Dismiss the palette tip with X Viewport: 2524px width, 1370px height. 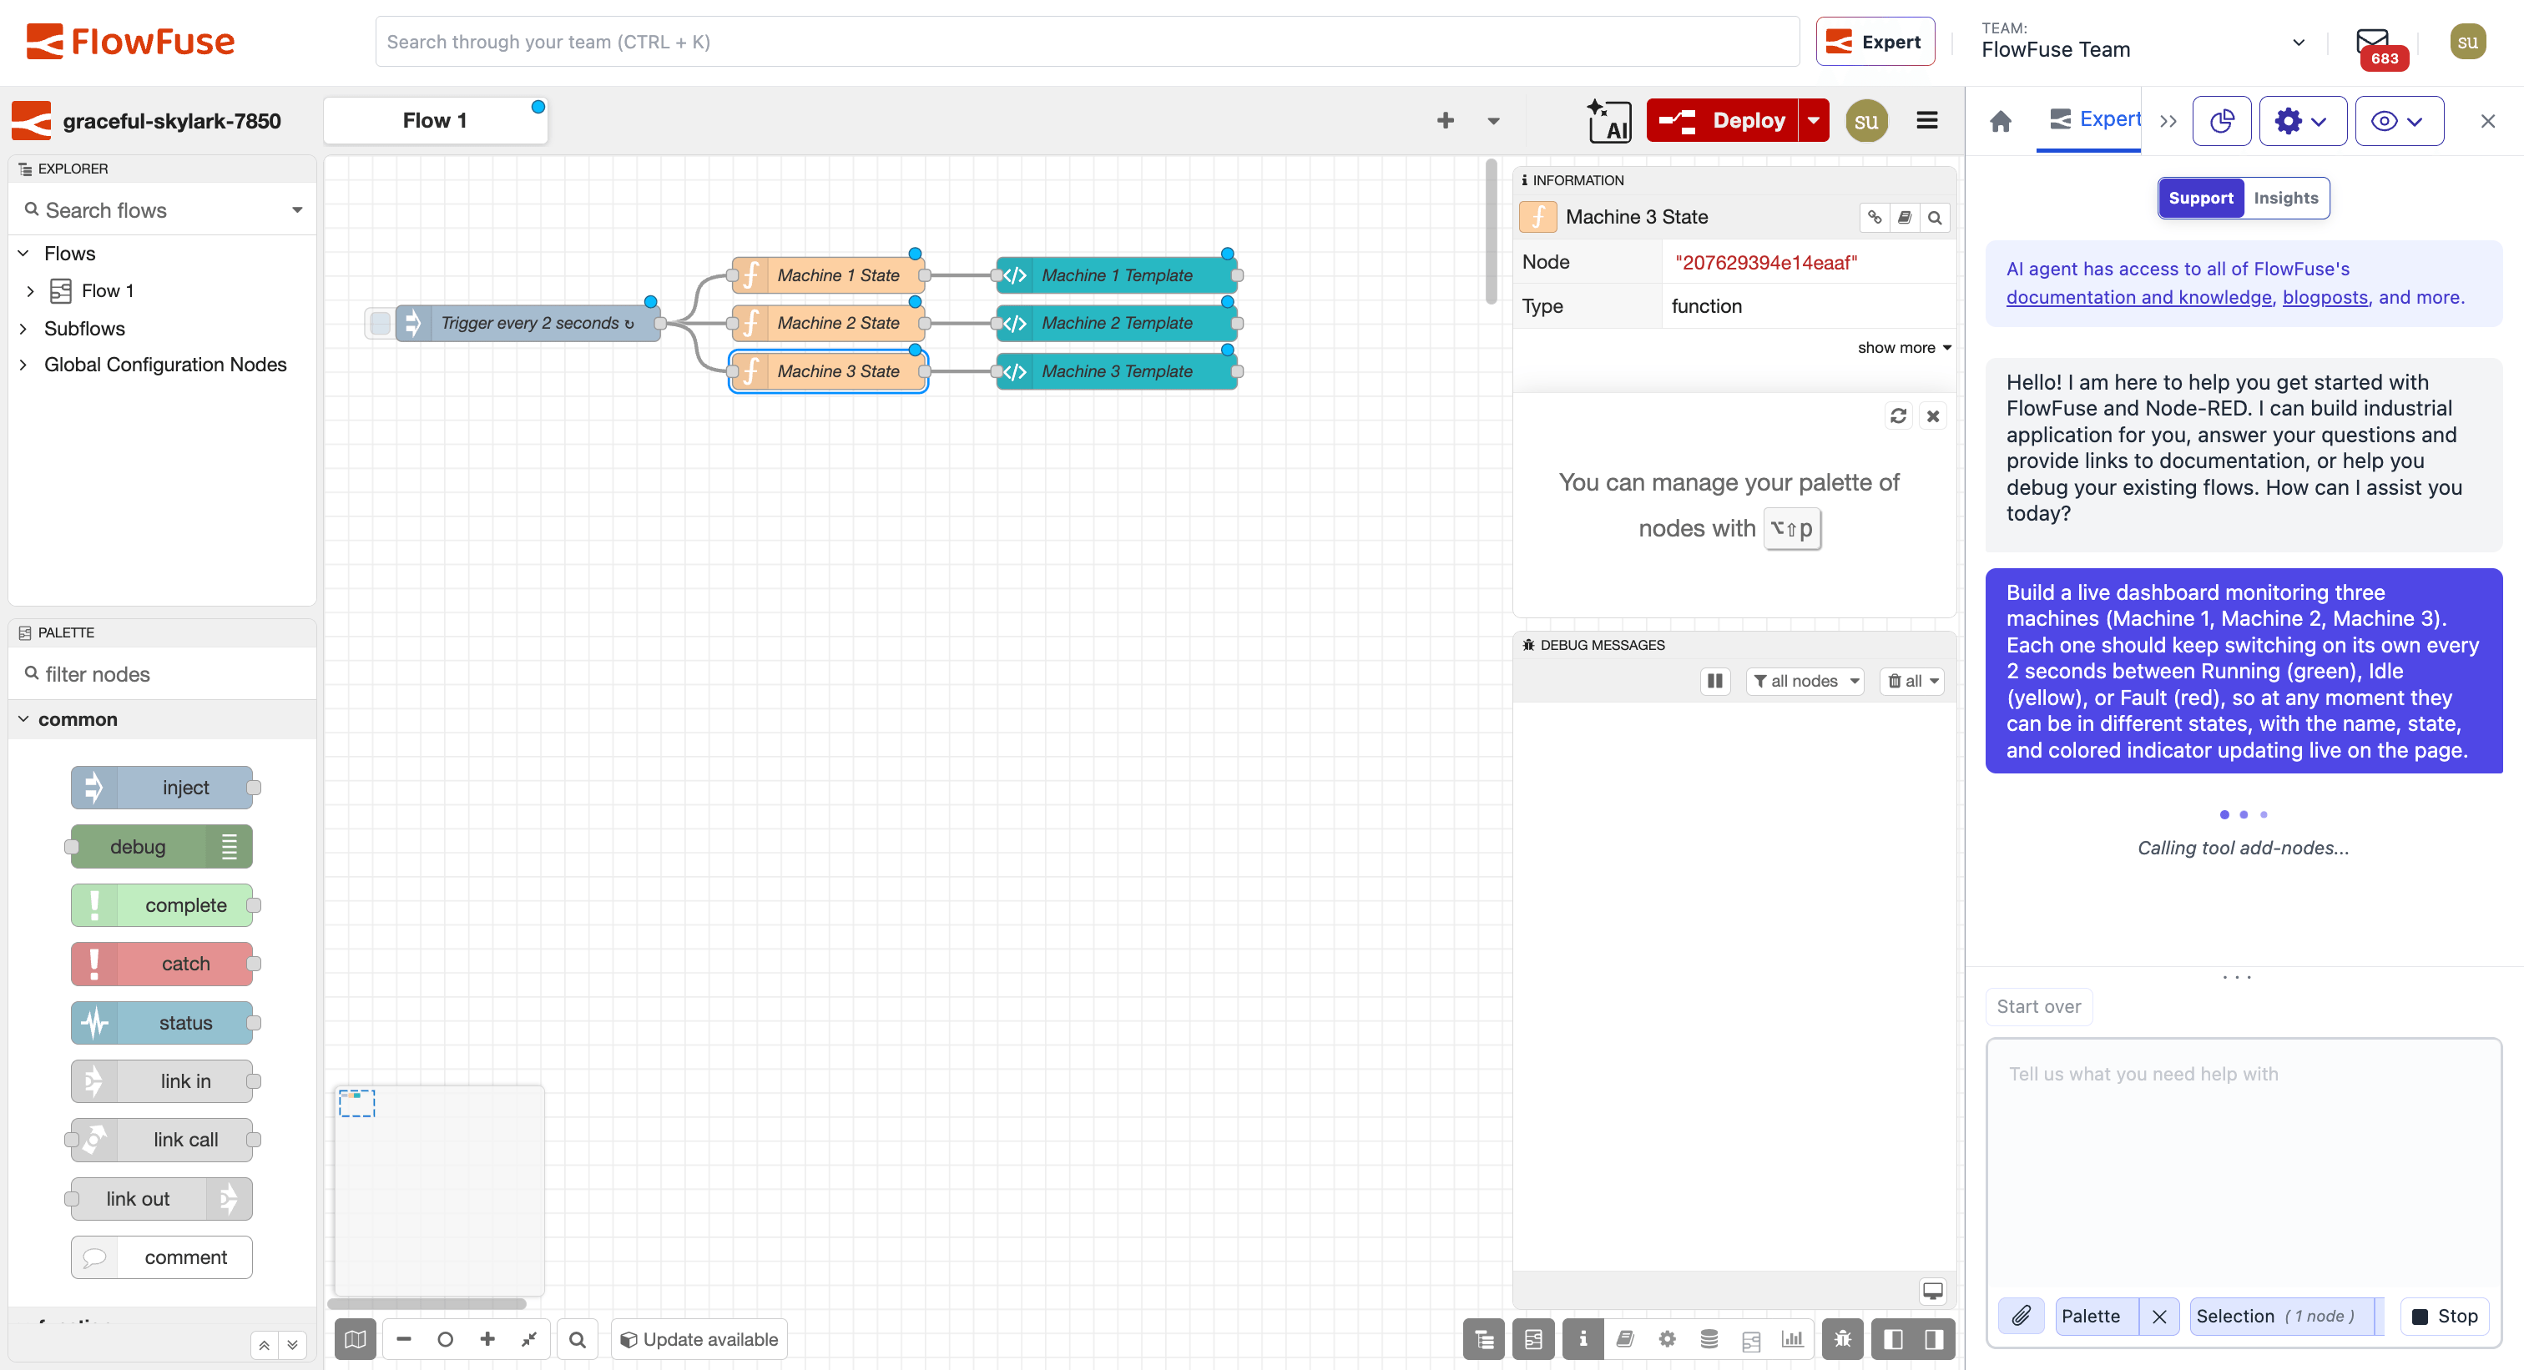(1932, 416)
